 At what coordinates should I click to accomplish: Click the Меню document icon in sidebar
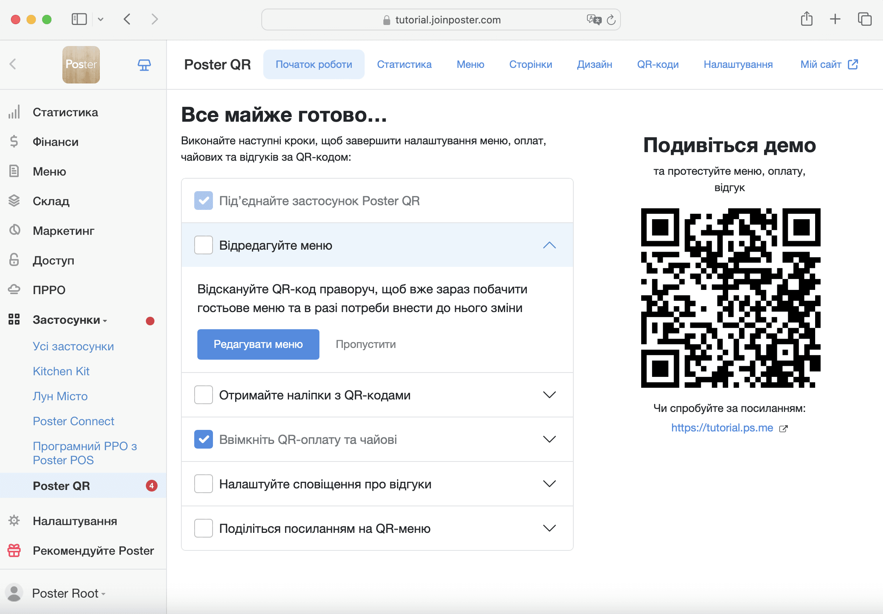coord(14,171)
